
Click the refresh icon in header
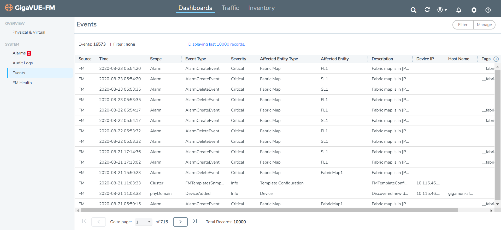point(427,10)
